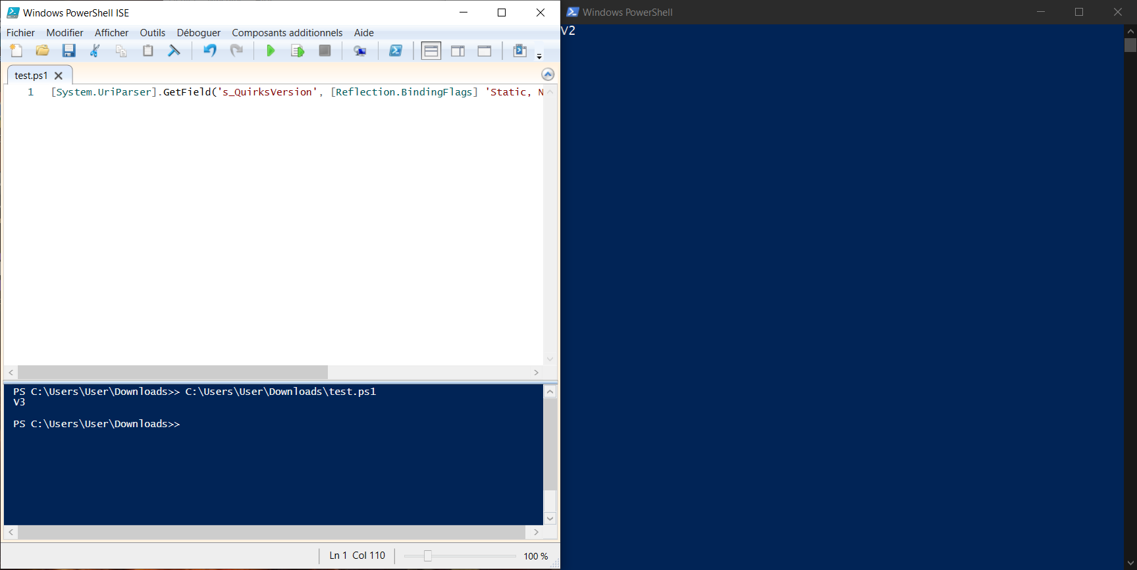Adjust the zoom slider in status bar

[x=428, y=556]
